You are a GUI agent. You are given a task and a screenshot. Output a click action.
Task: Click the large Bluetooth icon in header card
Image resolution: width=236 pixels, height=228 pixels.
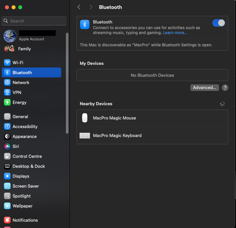click(x=85, y=24)
